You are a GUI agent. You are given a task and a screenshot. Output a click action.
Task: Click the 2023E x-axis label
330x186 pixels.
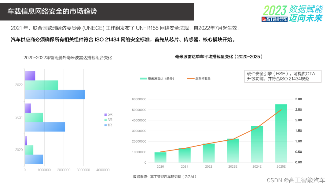click(233, 166)
